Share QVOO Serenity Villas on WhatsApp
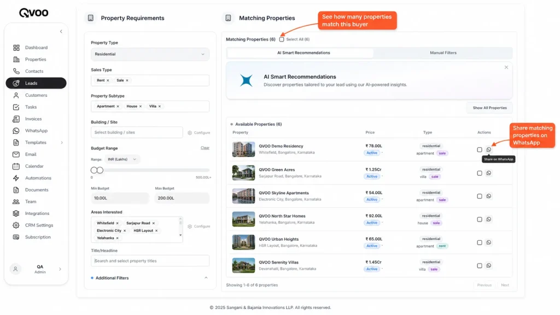Viewport: 560px width, 315px height. [488, 265]
